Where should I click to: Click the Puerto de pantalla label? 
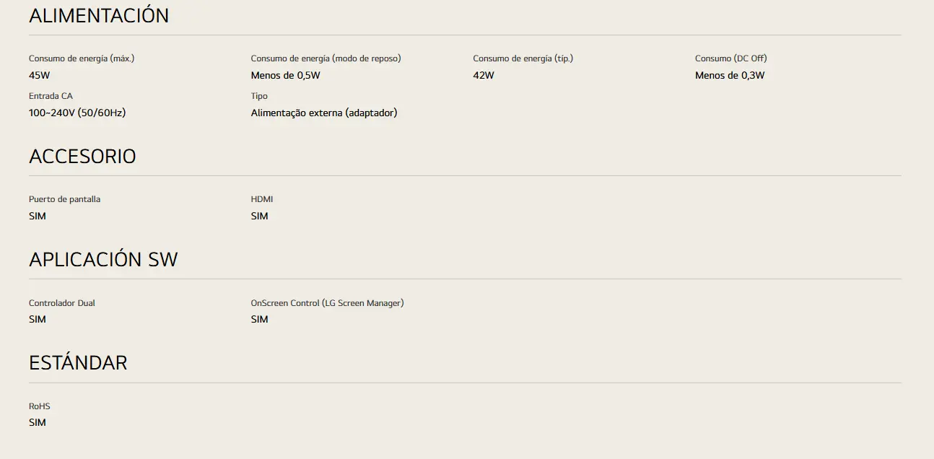pyautogui.click(x=64, y=199)
